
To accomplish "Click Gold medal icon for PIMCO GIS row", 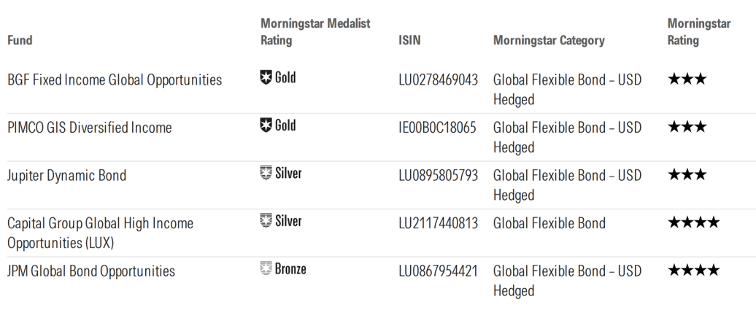I will (266, 125).
